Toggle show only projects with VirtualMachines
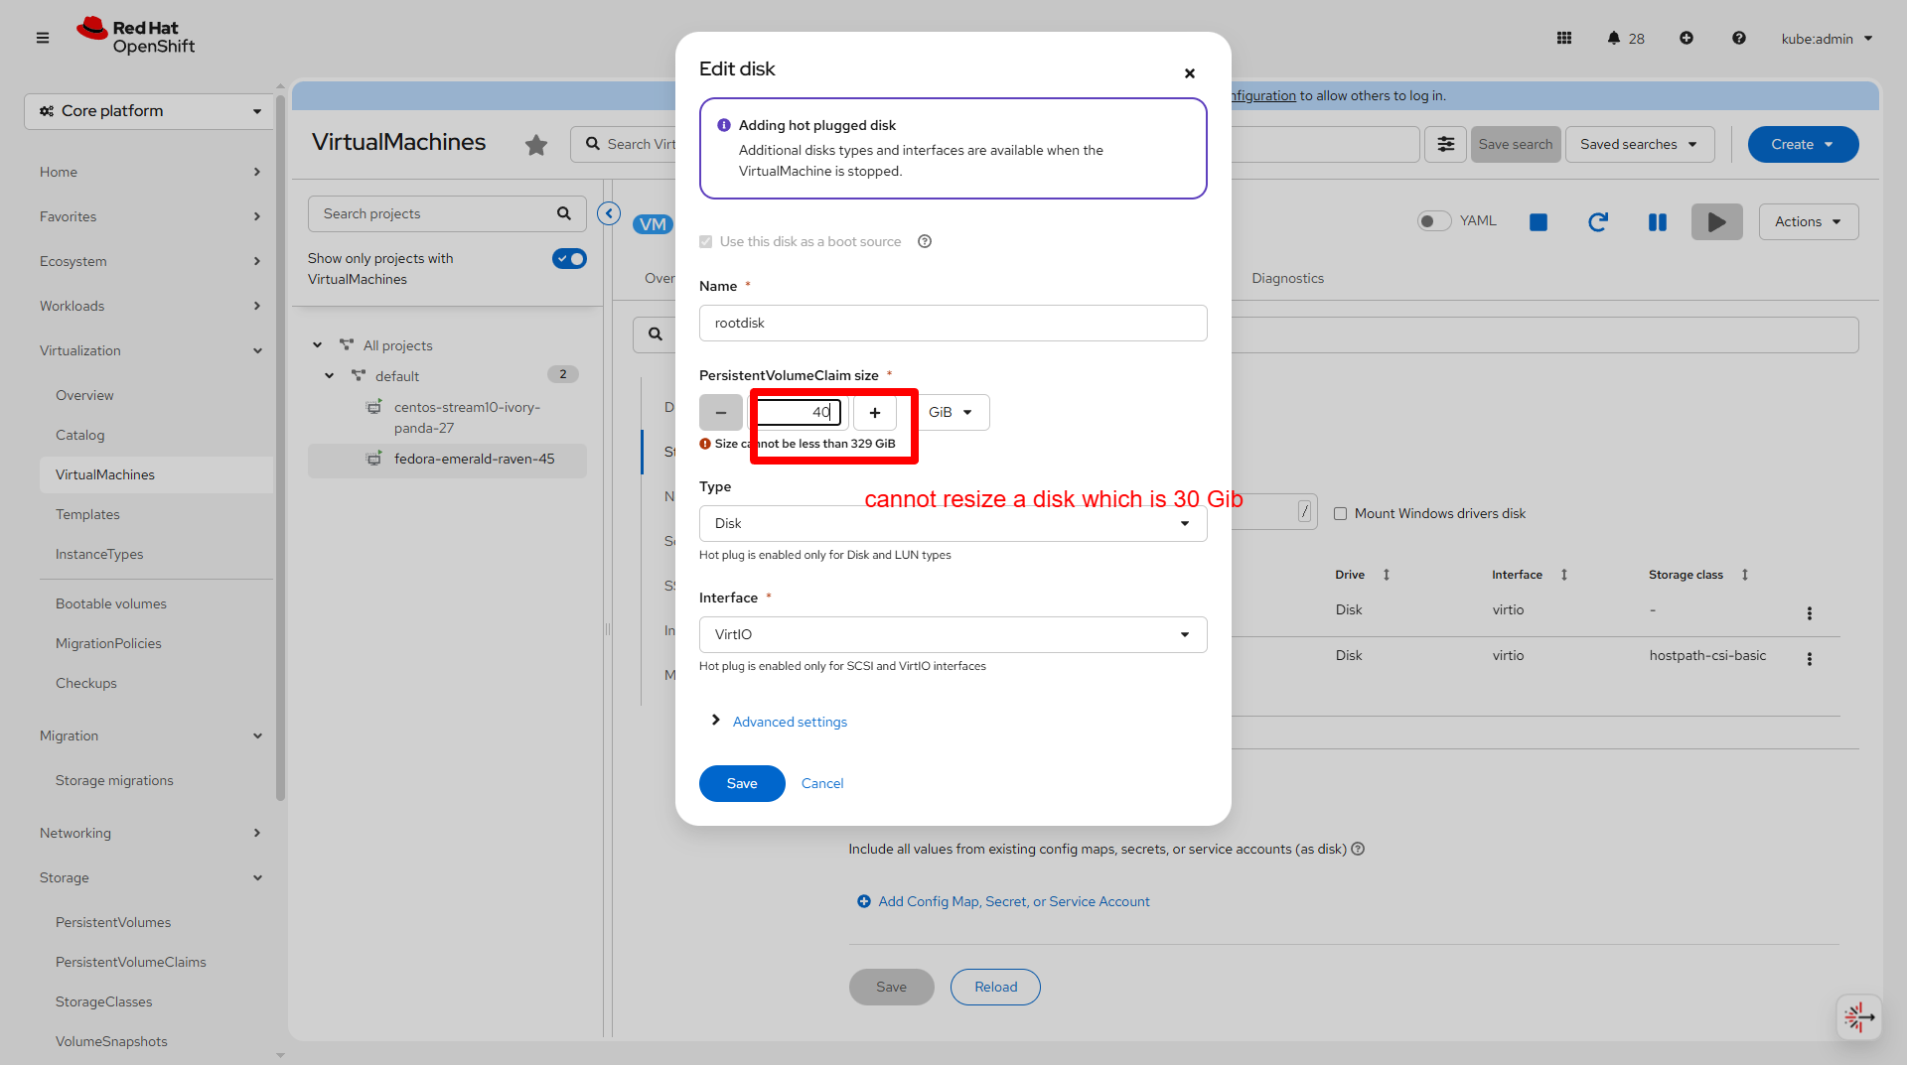Image resolution: width=1907 pixels, height=1065 pixels. (x=569, y=259)
